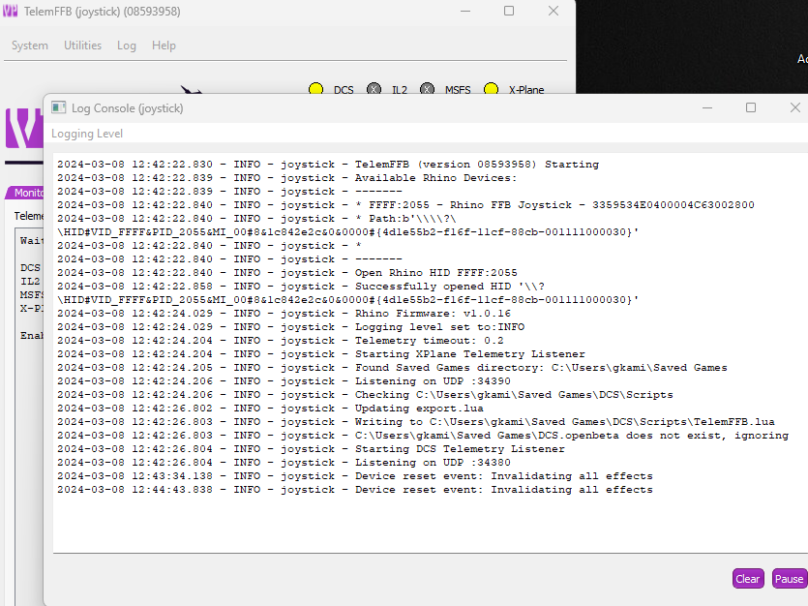Minimize the Log Console window
The image size is (808, 606).
pyautogui.click(x=707, y=107)
